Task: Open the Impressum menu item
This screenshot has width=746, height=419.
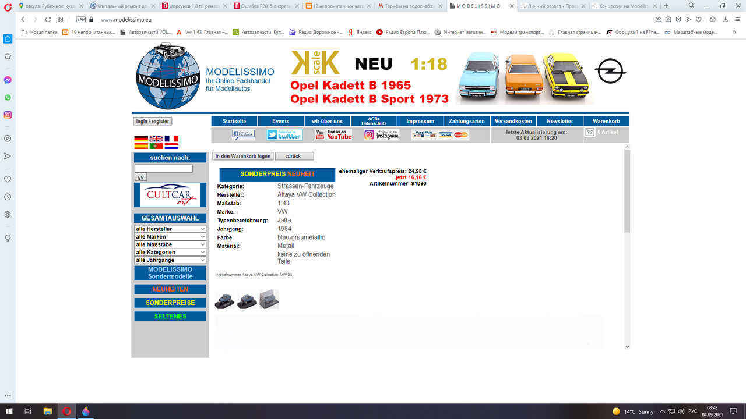Action: pos(420,121)
